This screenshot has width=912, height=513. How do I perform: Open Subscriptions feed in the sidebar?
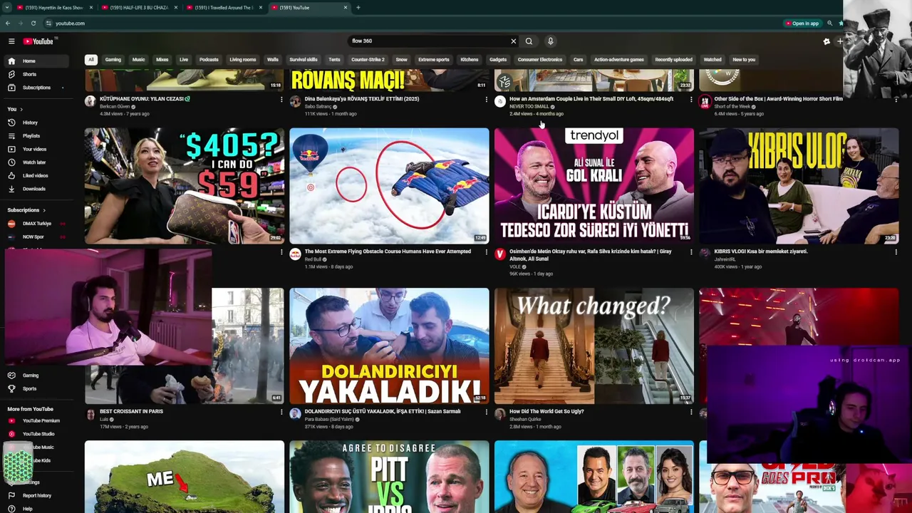(36, 88)
